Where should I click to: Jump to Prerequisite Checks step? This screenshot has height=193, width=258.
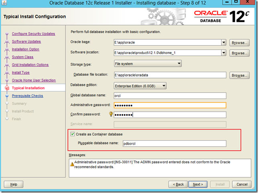[x=27, y=96]
